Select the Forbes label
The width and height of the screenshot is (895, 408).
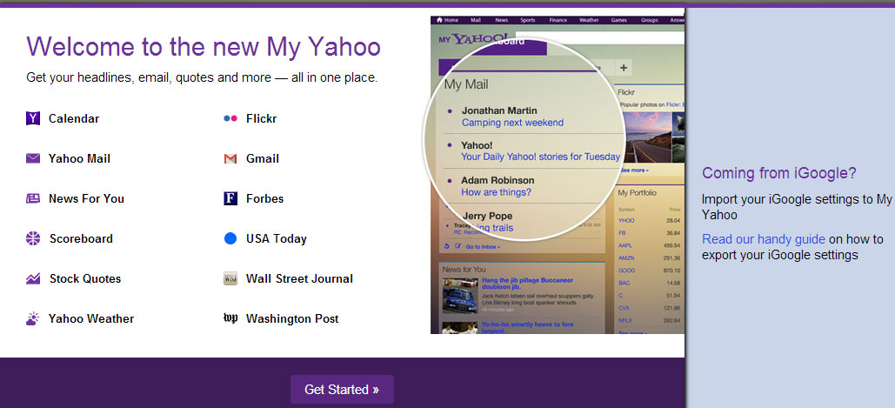264,198
